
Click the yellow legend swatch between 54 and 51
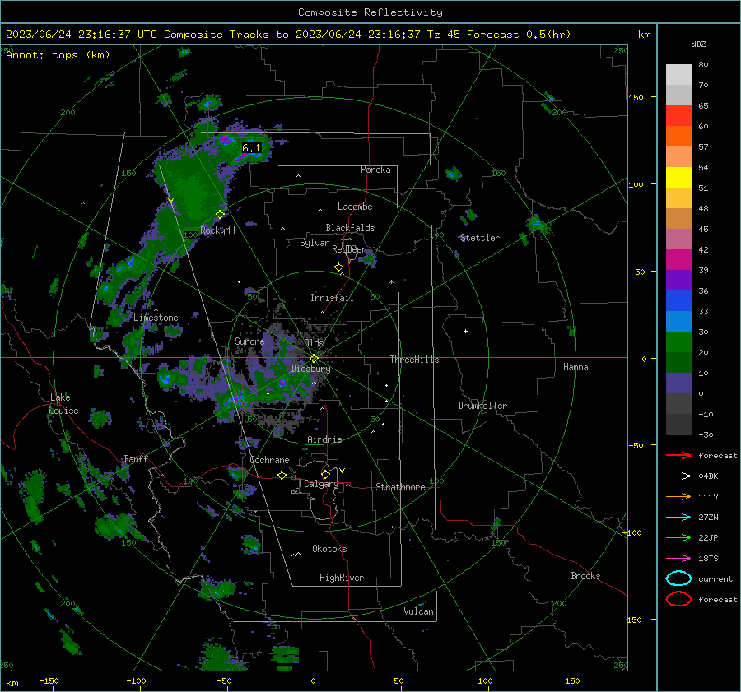coord(678,178)
